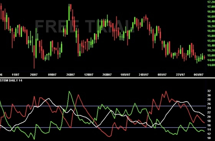215x141 pixels.
Task: Click the 17.00 price axis label
Action: pyautogui.click(x=211, y=6)
